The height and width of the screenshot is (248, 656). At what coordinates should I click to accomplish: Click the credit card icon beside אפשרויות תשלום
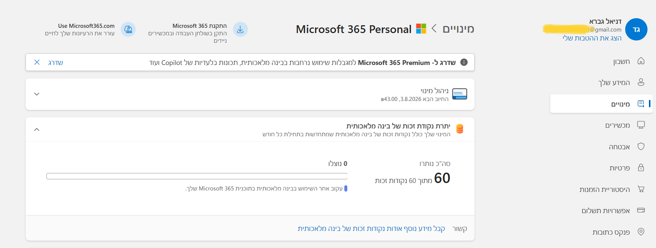[641, 210]
